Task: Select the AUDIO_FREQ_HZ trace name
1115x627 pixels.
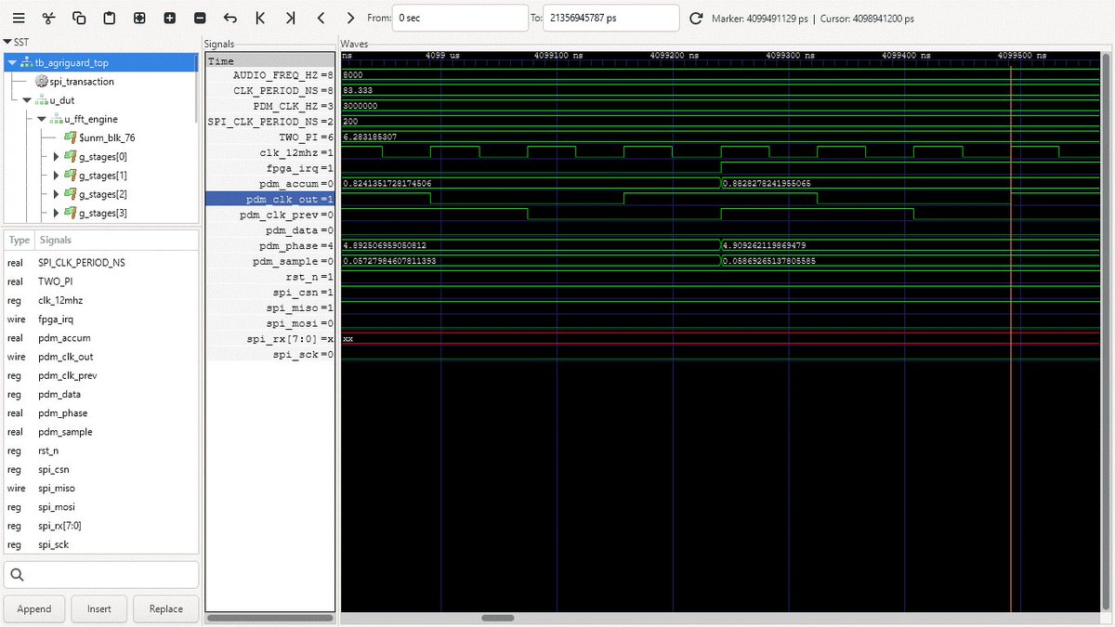Action: coord(275,74)
